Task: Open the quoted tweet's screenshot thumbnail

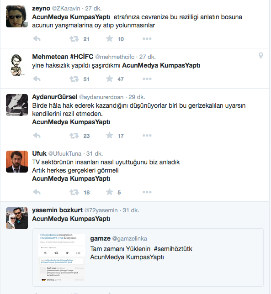Action: click(62, 257)
